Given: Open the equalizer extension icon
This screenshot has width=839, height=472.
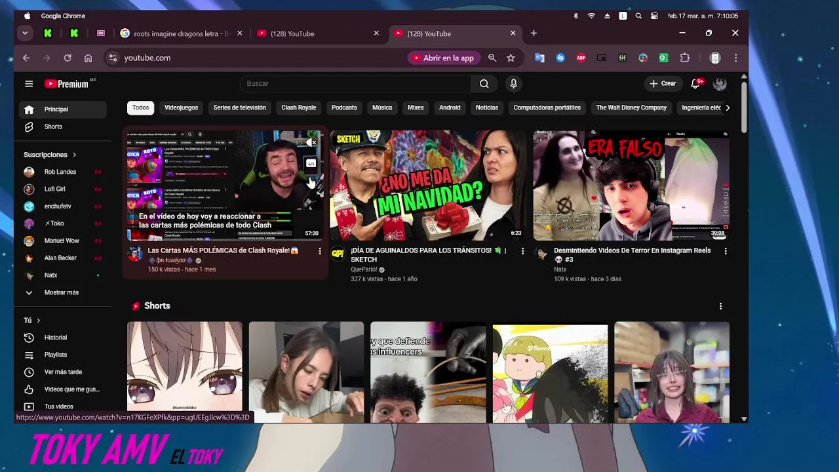Looking at the screenshot, I should (622, 58).
